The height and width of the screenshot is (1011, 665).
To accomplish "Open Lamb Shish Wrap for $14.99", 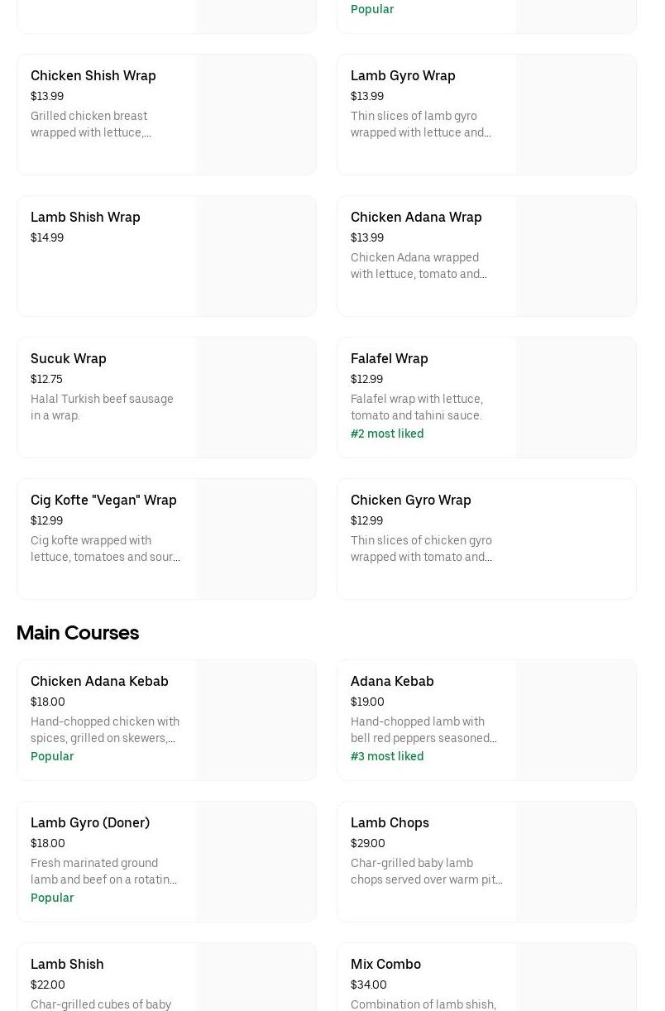I will (85, 218).
